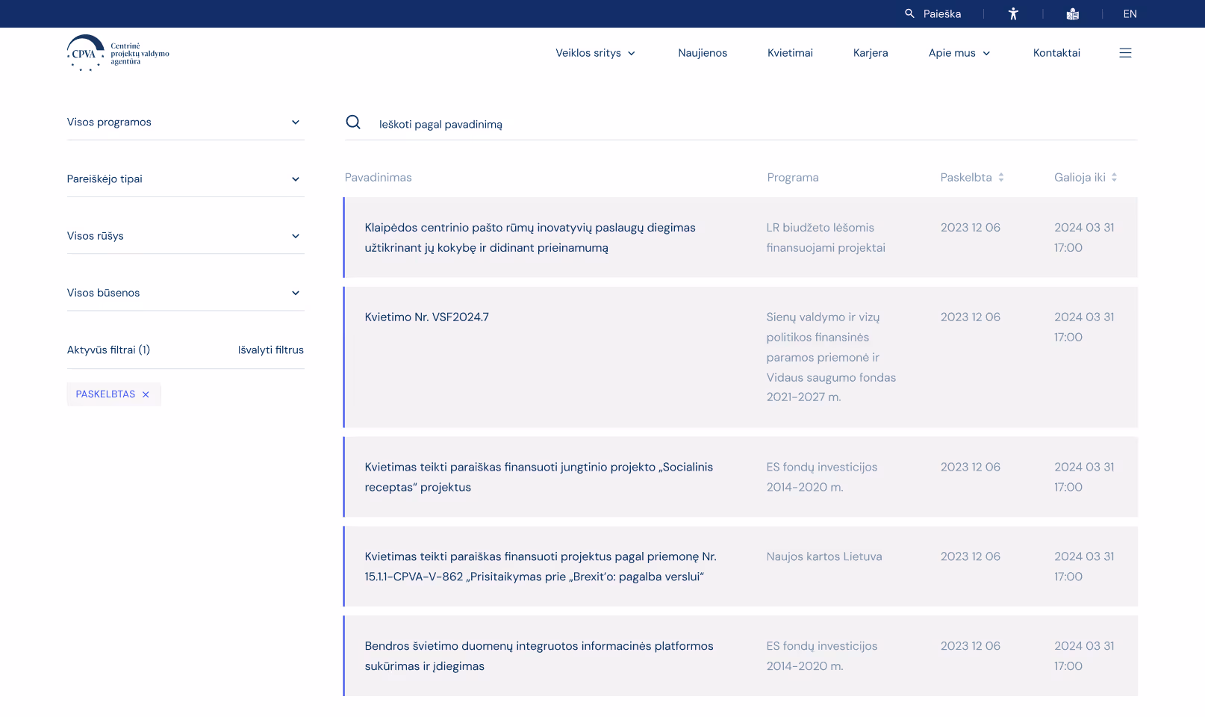Click the Paieška search icon in top bar

coord(909,13)
